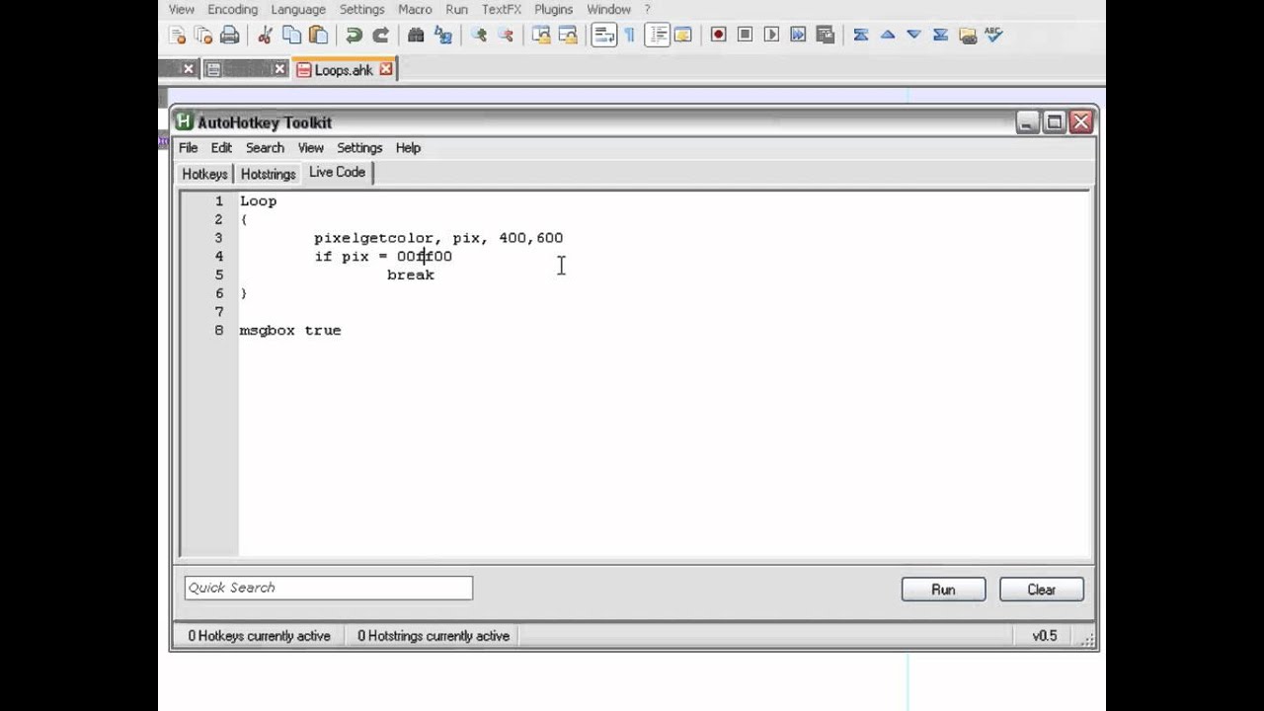
Task: Click '0 Hotkeys currently active' status text
Action: (x=259, y=636)
